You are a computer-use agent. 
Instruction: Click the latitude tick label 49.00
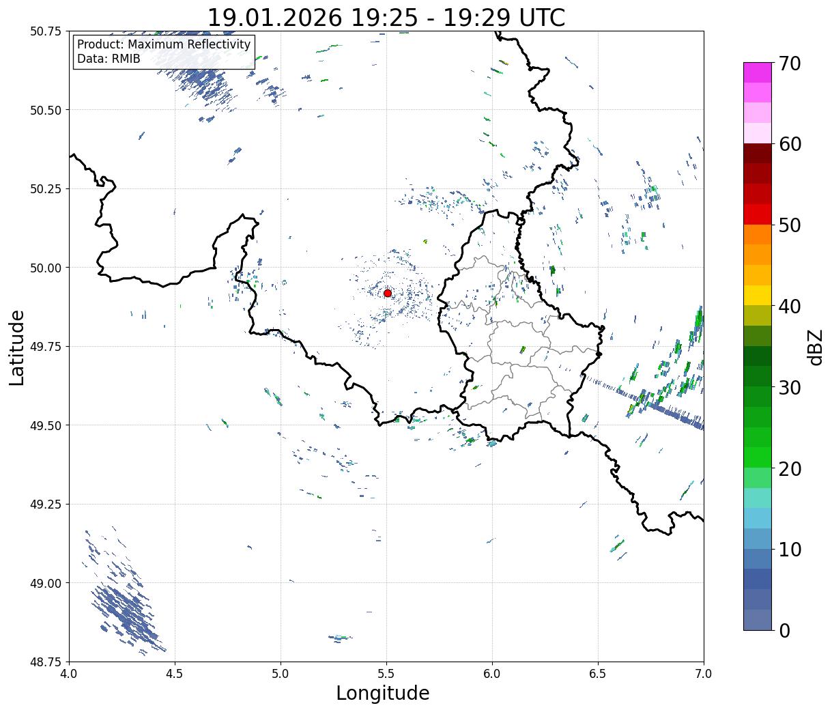(46, 583)
